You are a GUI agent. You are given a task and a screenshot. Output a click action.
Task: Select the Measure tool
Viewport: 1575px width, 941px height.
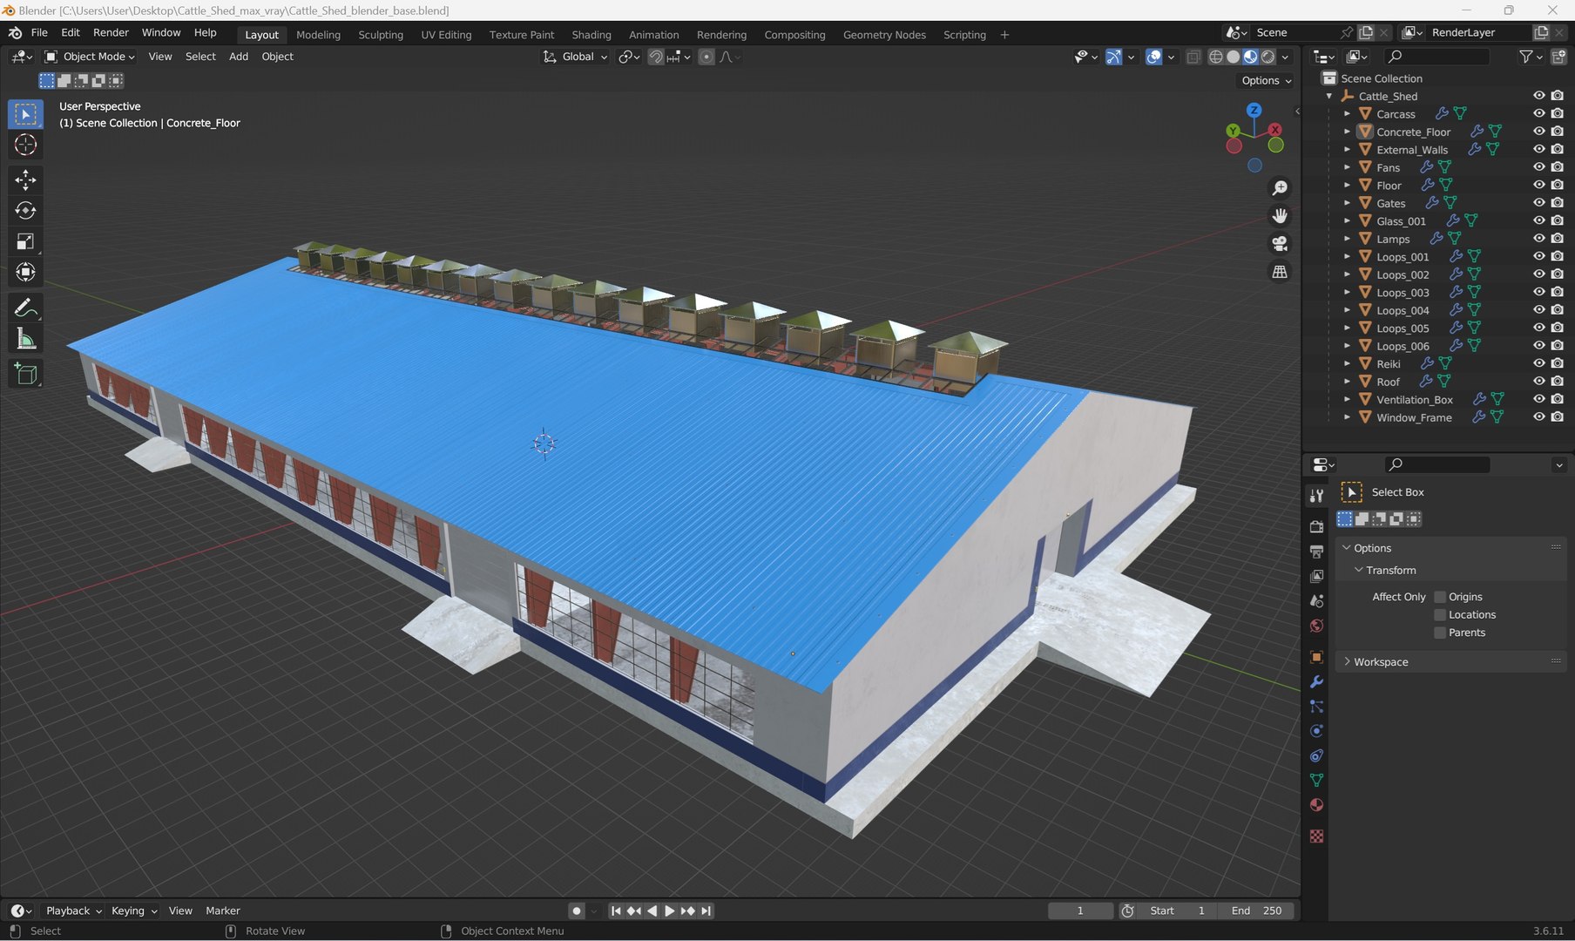(x=25, y=339)
